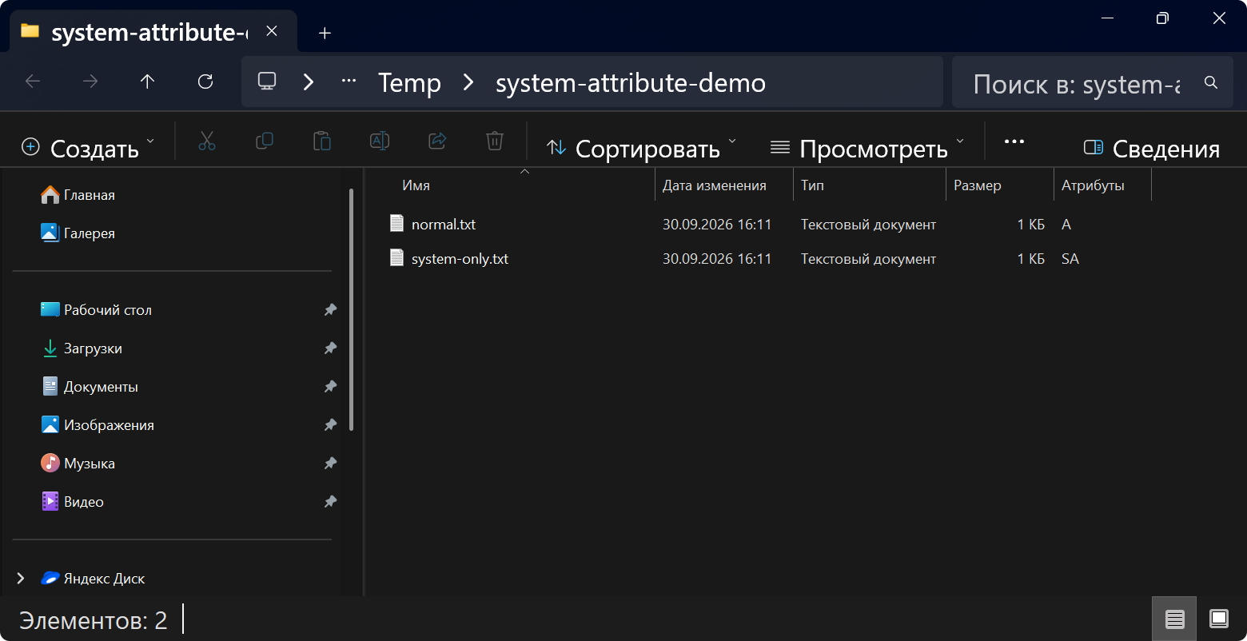Close the system-attribute-demo tab
The image size is (1247, 641).
[x=272, y=31]
